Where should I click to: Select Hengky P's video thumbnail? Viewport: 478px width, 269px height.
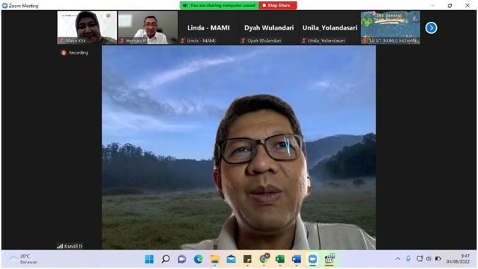point(148,27)
